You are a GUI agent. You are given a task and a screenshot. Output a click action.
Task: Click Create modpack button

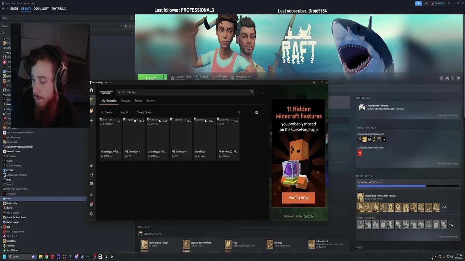coord(106,112)
